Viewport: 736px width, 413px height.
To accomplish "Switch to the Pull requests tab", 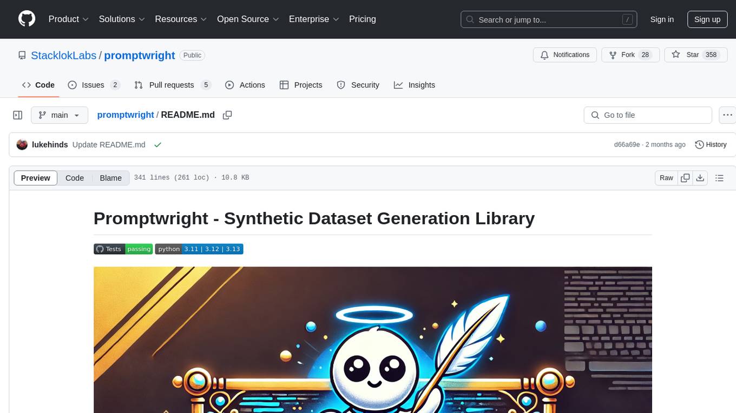I will pos(173,85).
